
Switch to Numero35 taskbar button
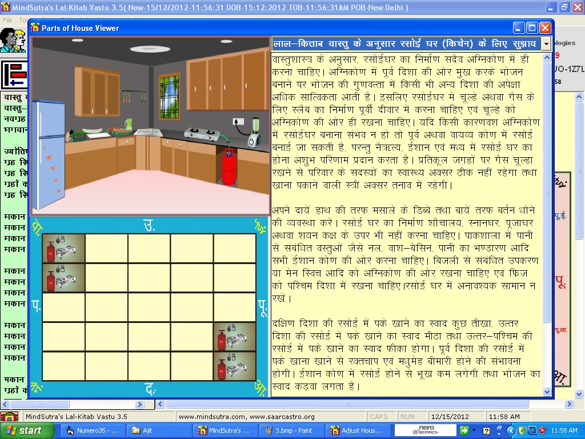tap(93, 430)
